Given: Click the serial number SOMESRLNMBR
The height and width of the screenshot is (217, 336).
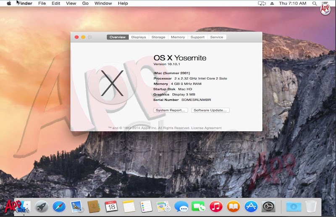Looking at the screenshot, I should 196,100.
